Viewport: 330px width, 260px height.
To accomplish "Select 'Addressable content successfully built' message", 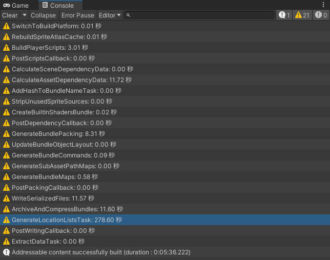I will tap(165, 252).
